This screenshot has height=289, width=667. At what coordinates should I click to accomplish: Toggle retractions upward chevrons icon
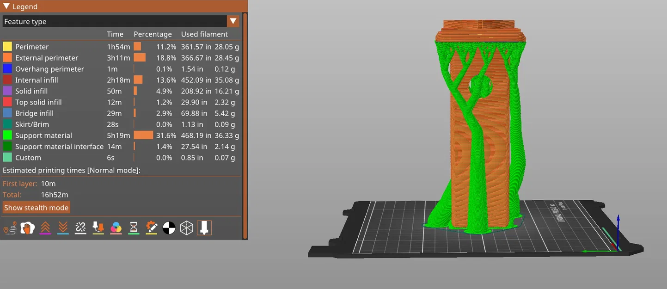[x=45, y=228]
